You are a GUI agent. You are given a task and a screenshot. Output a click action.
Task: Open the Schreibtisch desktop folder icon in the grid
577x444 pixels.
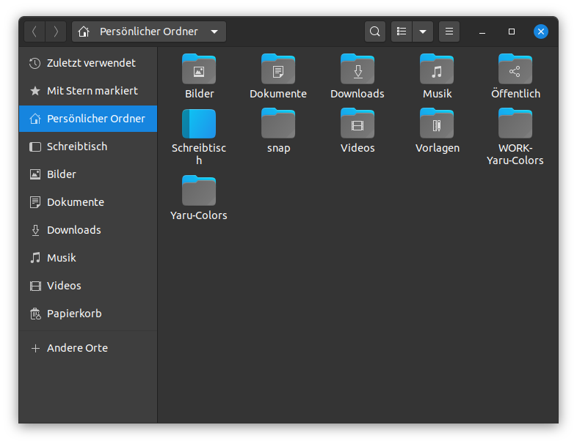pyautogui.click(x=199, y=124)
